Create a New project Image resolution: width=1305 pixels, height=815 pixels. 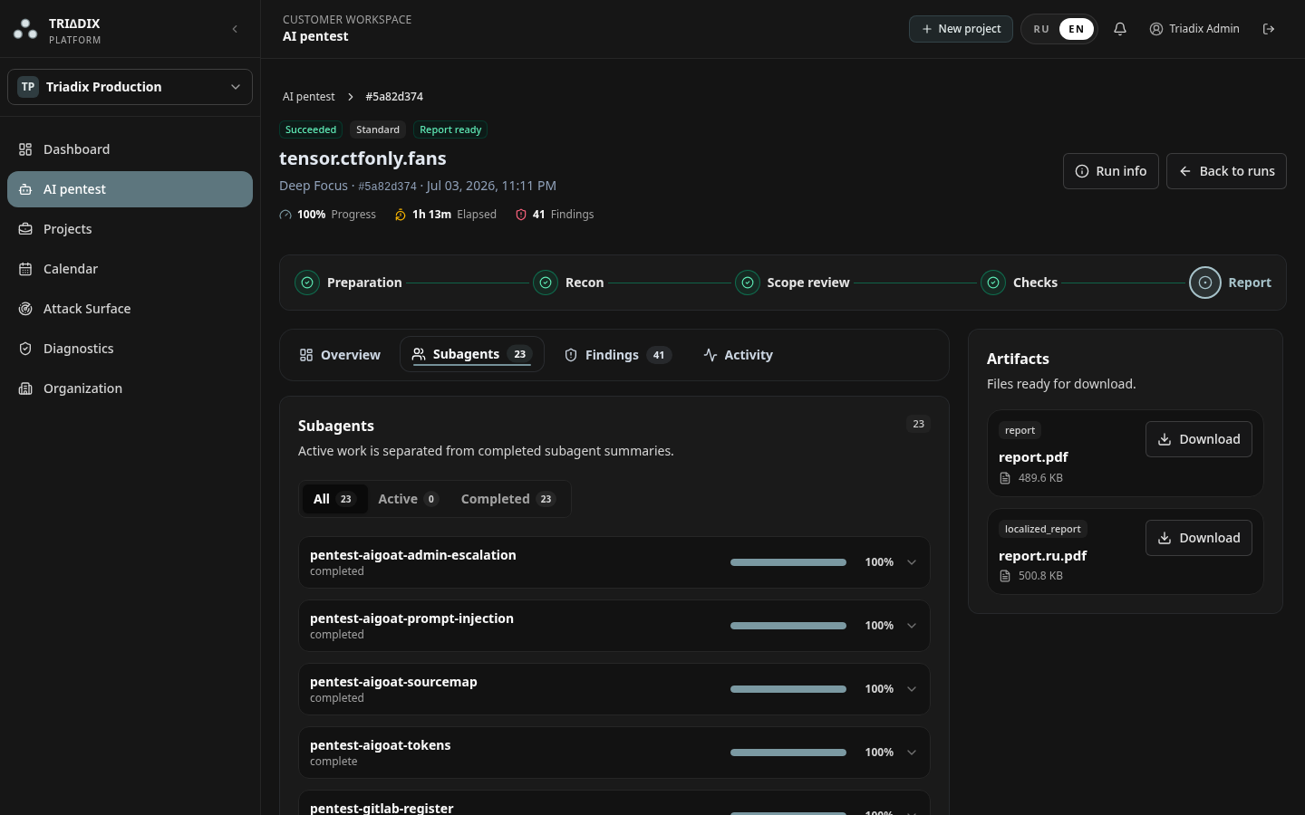click(x=961, y=29)
